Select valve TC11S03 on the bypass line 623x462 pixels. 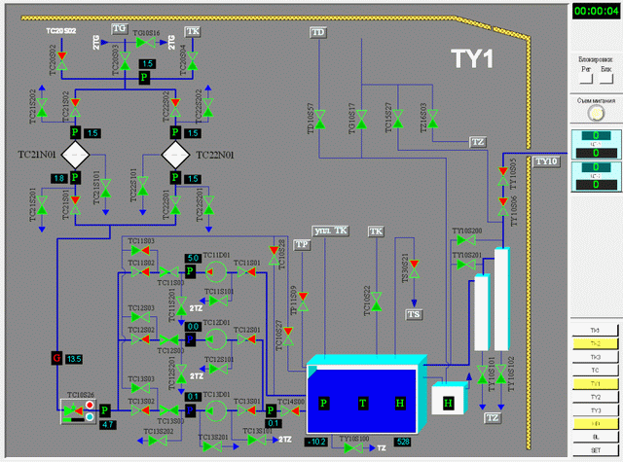coord(140,250)
